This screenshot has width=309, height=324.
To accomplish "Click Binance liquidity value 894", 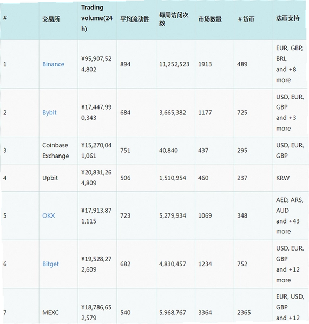I will (x=126, y=64).
